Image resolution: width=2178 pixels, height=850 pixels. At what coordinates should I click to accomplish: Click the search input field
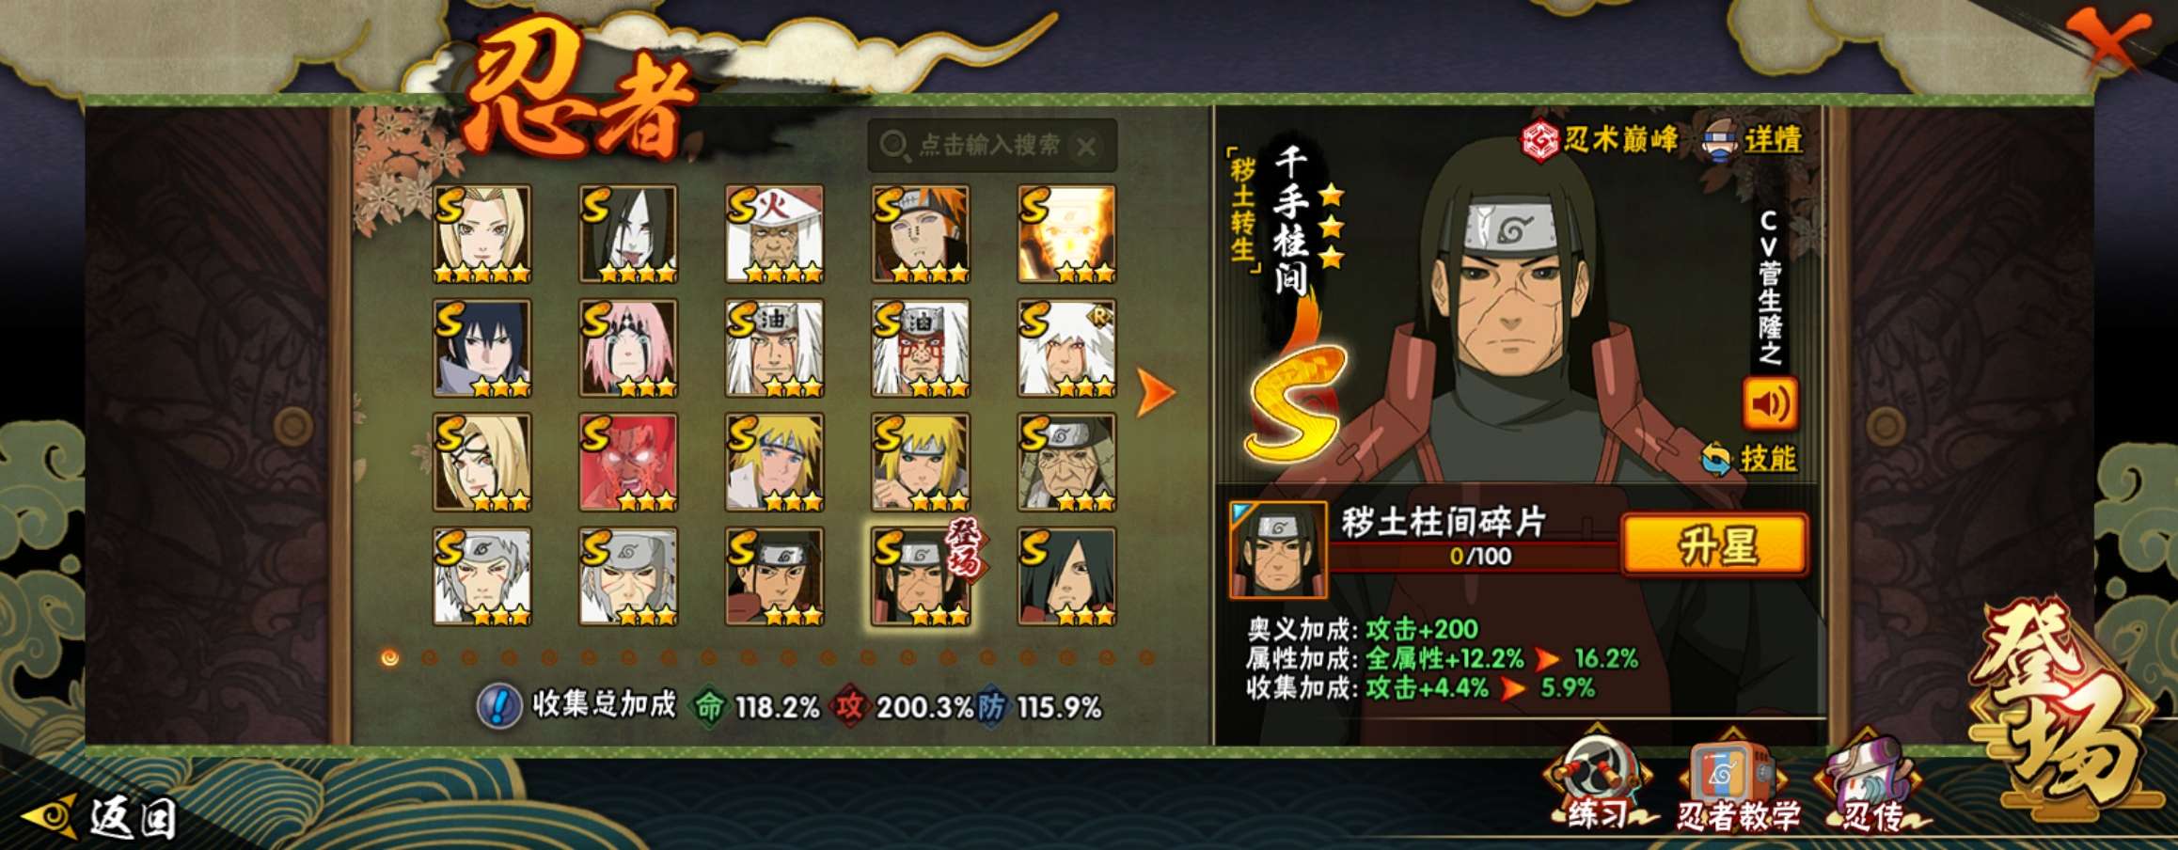pos(991,146)
